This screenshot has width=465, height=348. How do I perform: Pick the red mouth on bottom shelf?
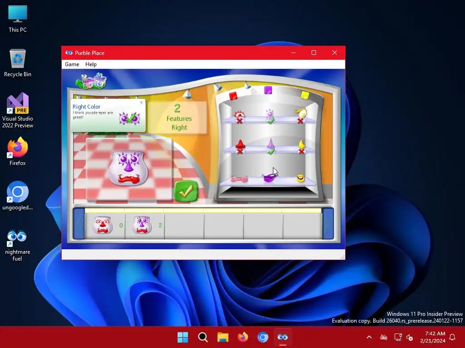[x=239, y=179]
